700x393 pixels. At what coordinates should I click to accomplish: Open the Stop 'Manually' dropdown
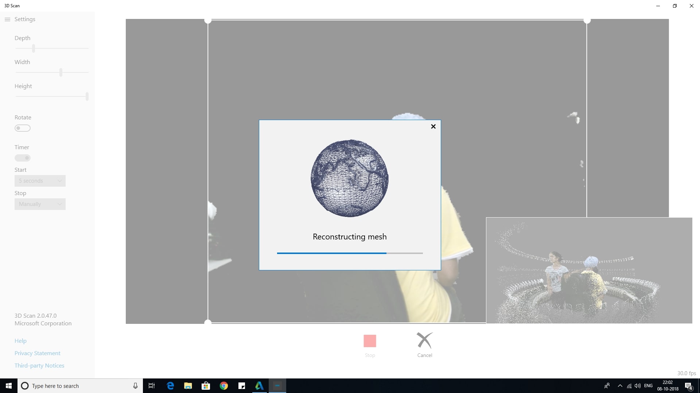pyautogui.click(x=40, y=204)
